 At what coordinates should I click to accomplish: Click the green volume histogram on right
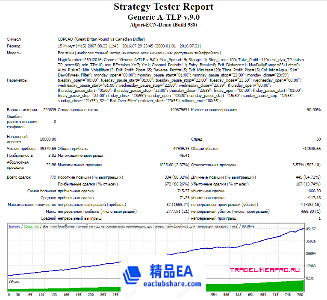(255, 287)
